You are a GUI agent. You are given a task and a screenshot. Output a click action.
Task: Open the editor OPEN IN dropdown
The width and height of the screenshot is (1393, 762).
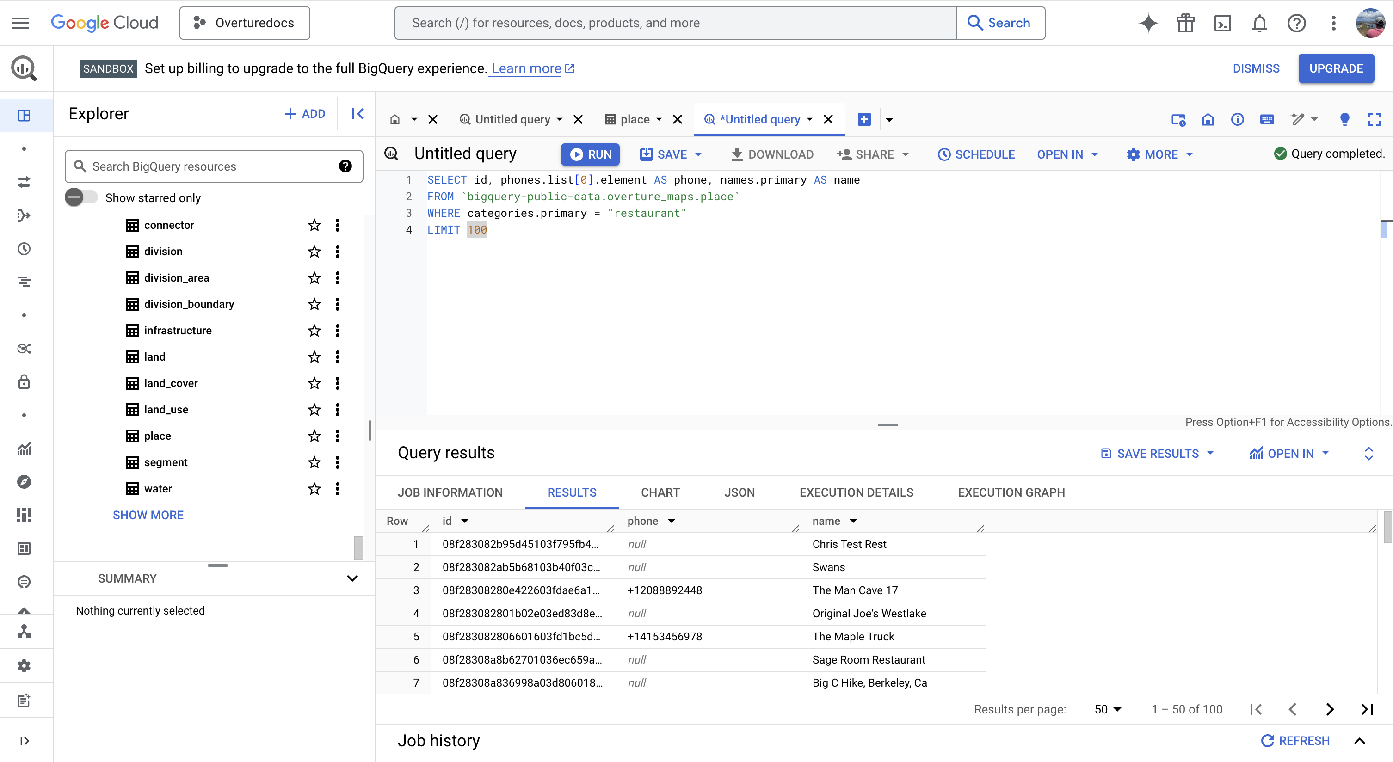click(x=1067, y=154)
